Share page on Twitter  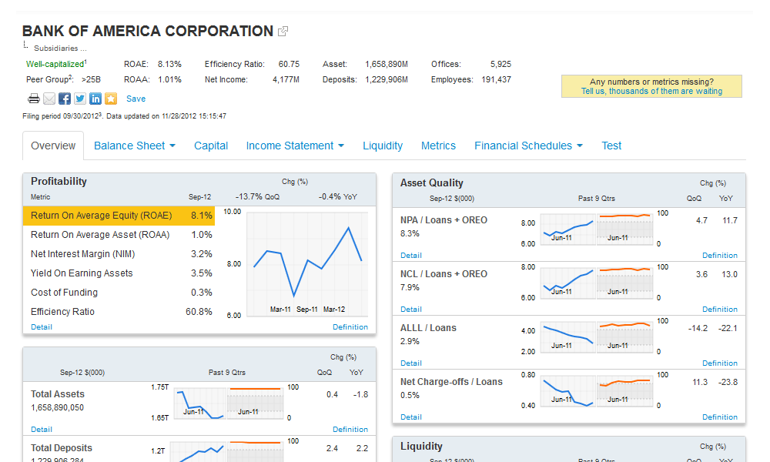(x=80, y=99)
